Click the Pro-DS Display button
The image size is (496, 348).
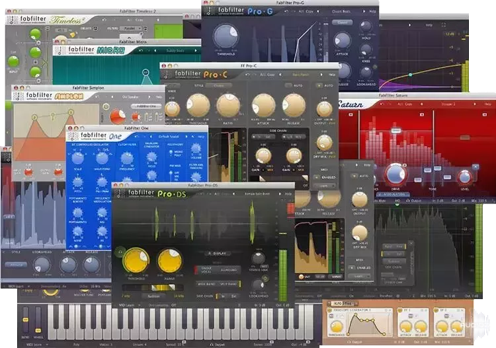218,254
